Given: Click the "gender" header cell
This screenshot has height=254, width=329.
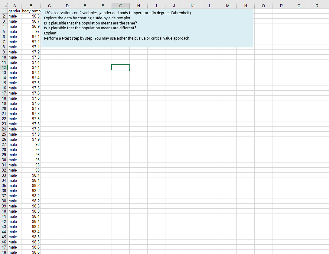Looking at the screenshot, I should tap(15, 11).
